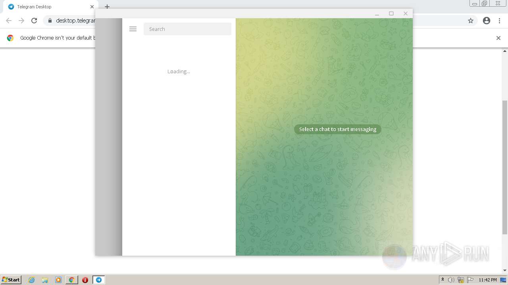The image size is (508, 285).
Task: Show hidden system tray icons
Action: coord(443,280)
